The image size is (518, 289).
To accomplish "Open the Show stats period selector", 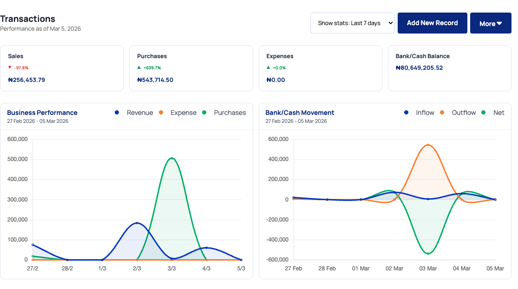I will [353, 23].
